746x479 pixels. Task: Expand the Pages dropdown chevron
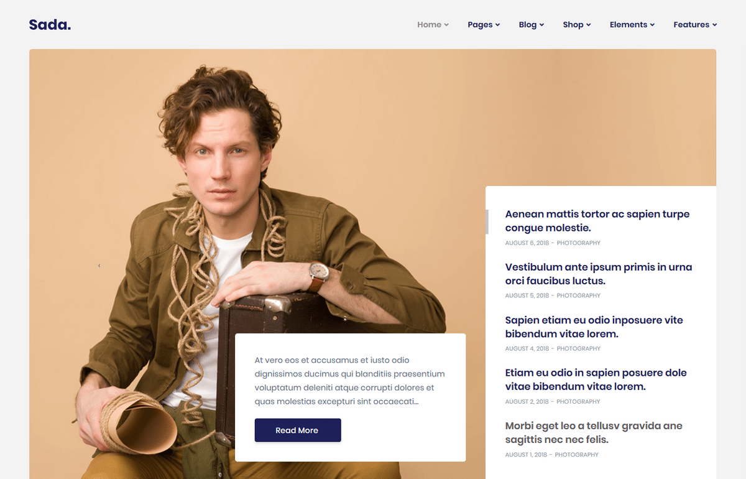498,25
